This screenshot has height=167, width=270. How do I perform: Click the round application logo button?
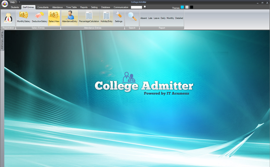(x=5, y=4)
